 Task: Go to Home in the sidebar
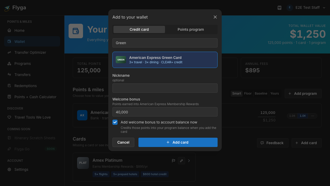32,30
